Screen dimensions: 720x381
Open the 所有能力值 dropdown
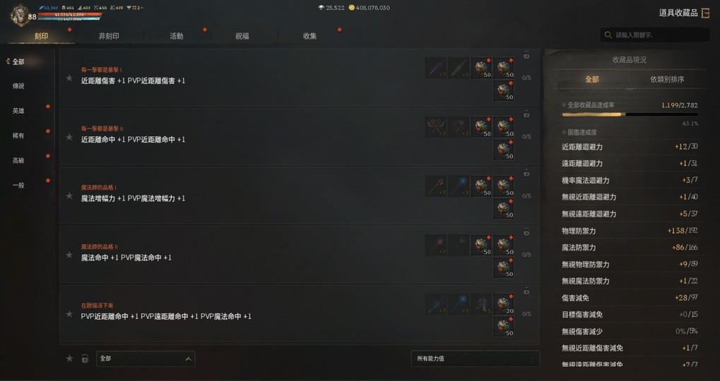click(x=476, y=358)
